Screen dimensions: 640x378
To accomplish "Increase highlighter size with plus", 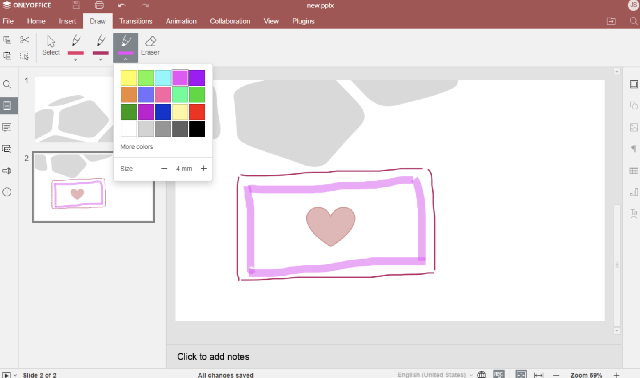I will click(203, 169).
